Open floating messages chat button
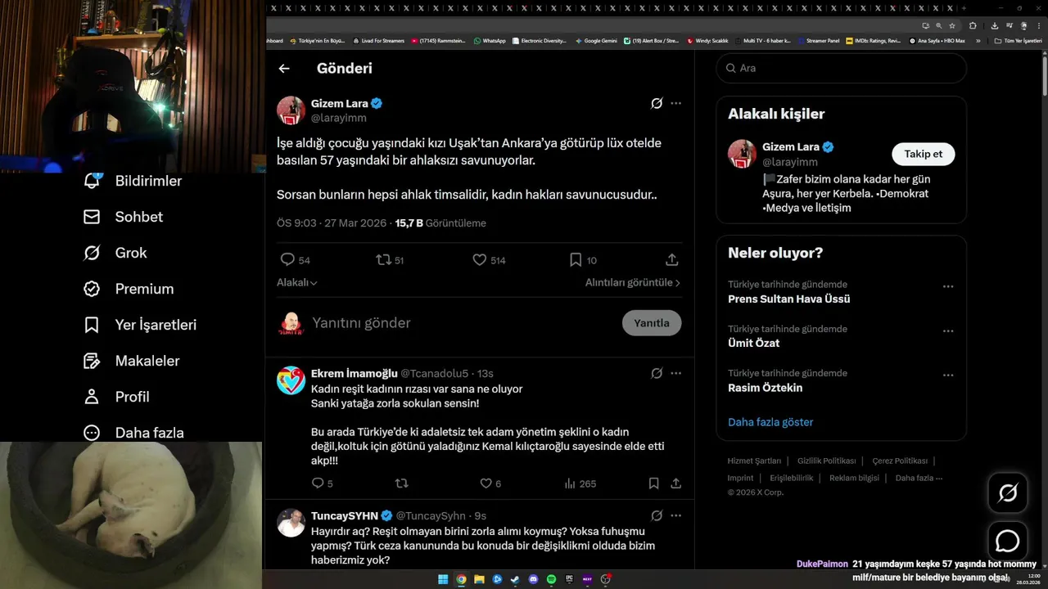The height and width of the screenshot is (589, 1048). (x=1007, y=542)
